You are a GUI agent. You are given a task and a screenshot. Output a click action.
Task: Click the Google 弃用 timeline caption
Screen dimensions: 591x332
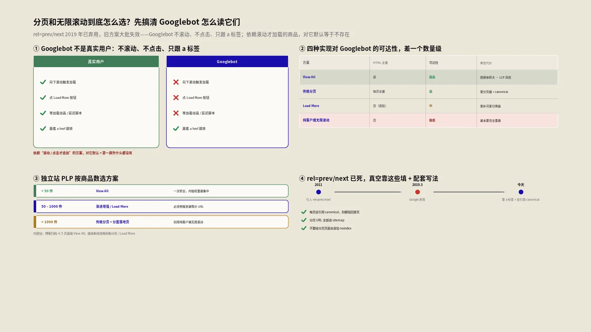[417, 200]
